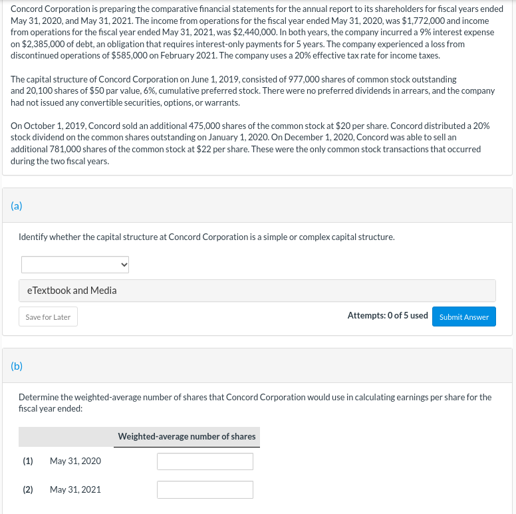Open the simple or complex capital structure dropdown

click(75, 265)
